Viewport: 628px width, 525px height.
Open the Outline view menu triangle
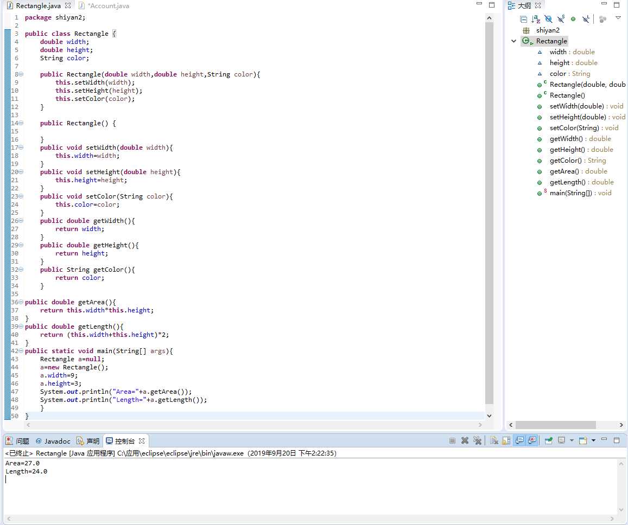pyautogui.click(x=618, y=17)
